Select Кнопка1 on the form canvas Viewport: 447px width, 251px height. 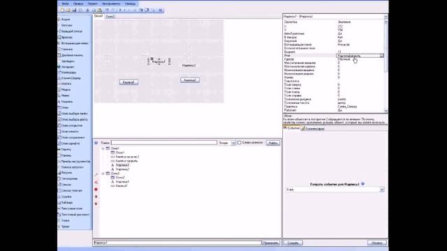(129, 82)
